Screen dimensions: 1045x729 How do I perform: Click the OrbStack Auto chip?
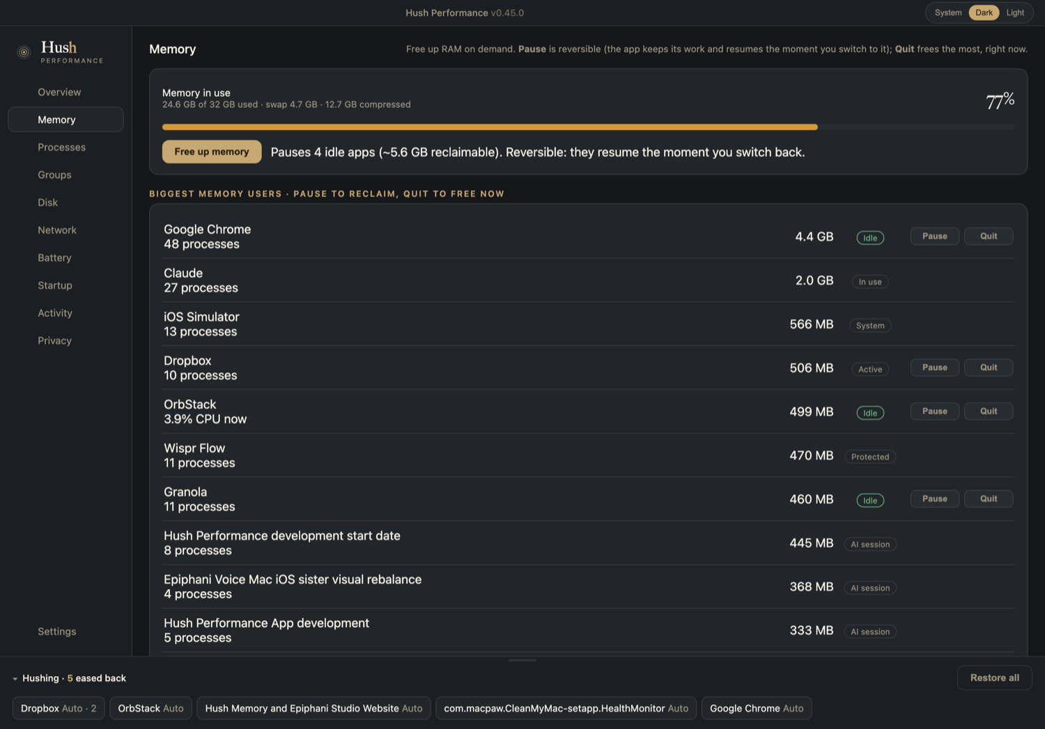tap(150, 708)
